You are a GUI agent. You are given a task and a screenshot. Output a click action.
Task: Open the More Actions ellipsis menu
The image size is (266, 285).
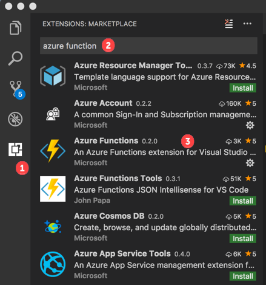pyautogui.click(x=247, y=24)
